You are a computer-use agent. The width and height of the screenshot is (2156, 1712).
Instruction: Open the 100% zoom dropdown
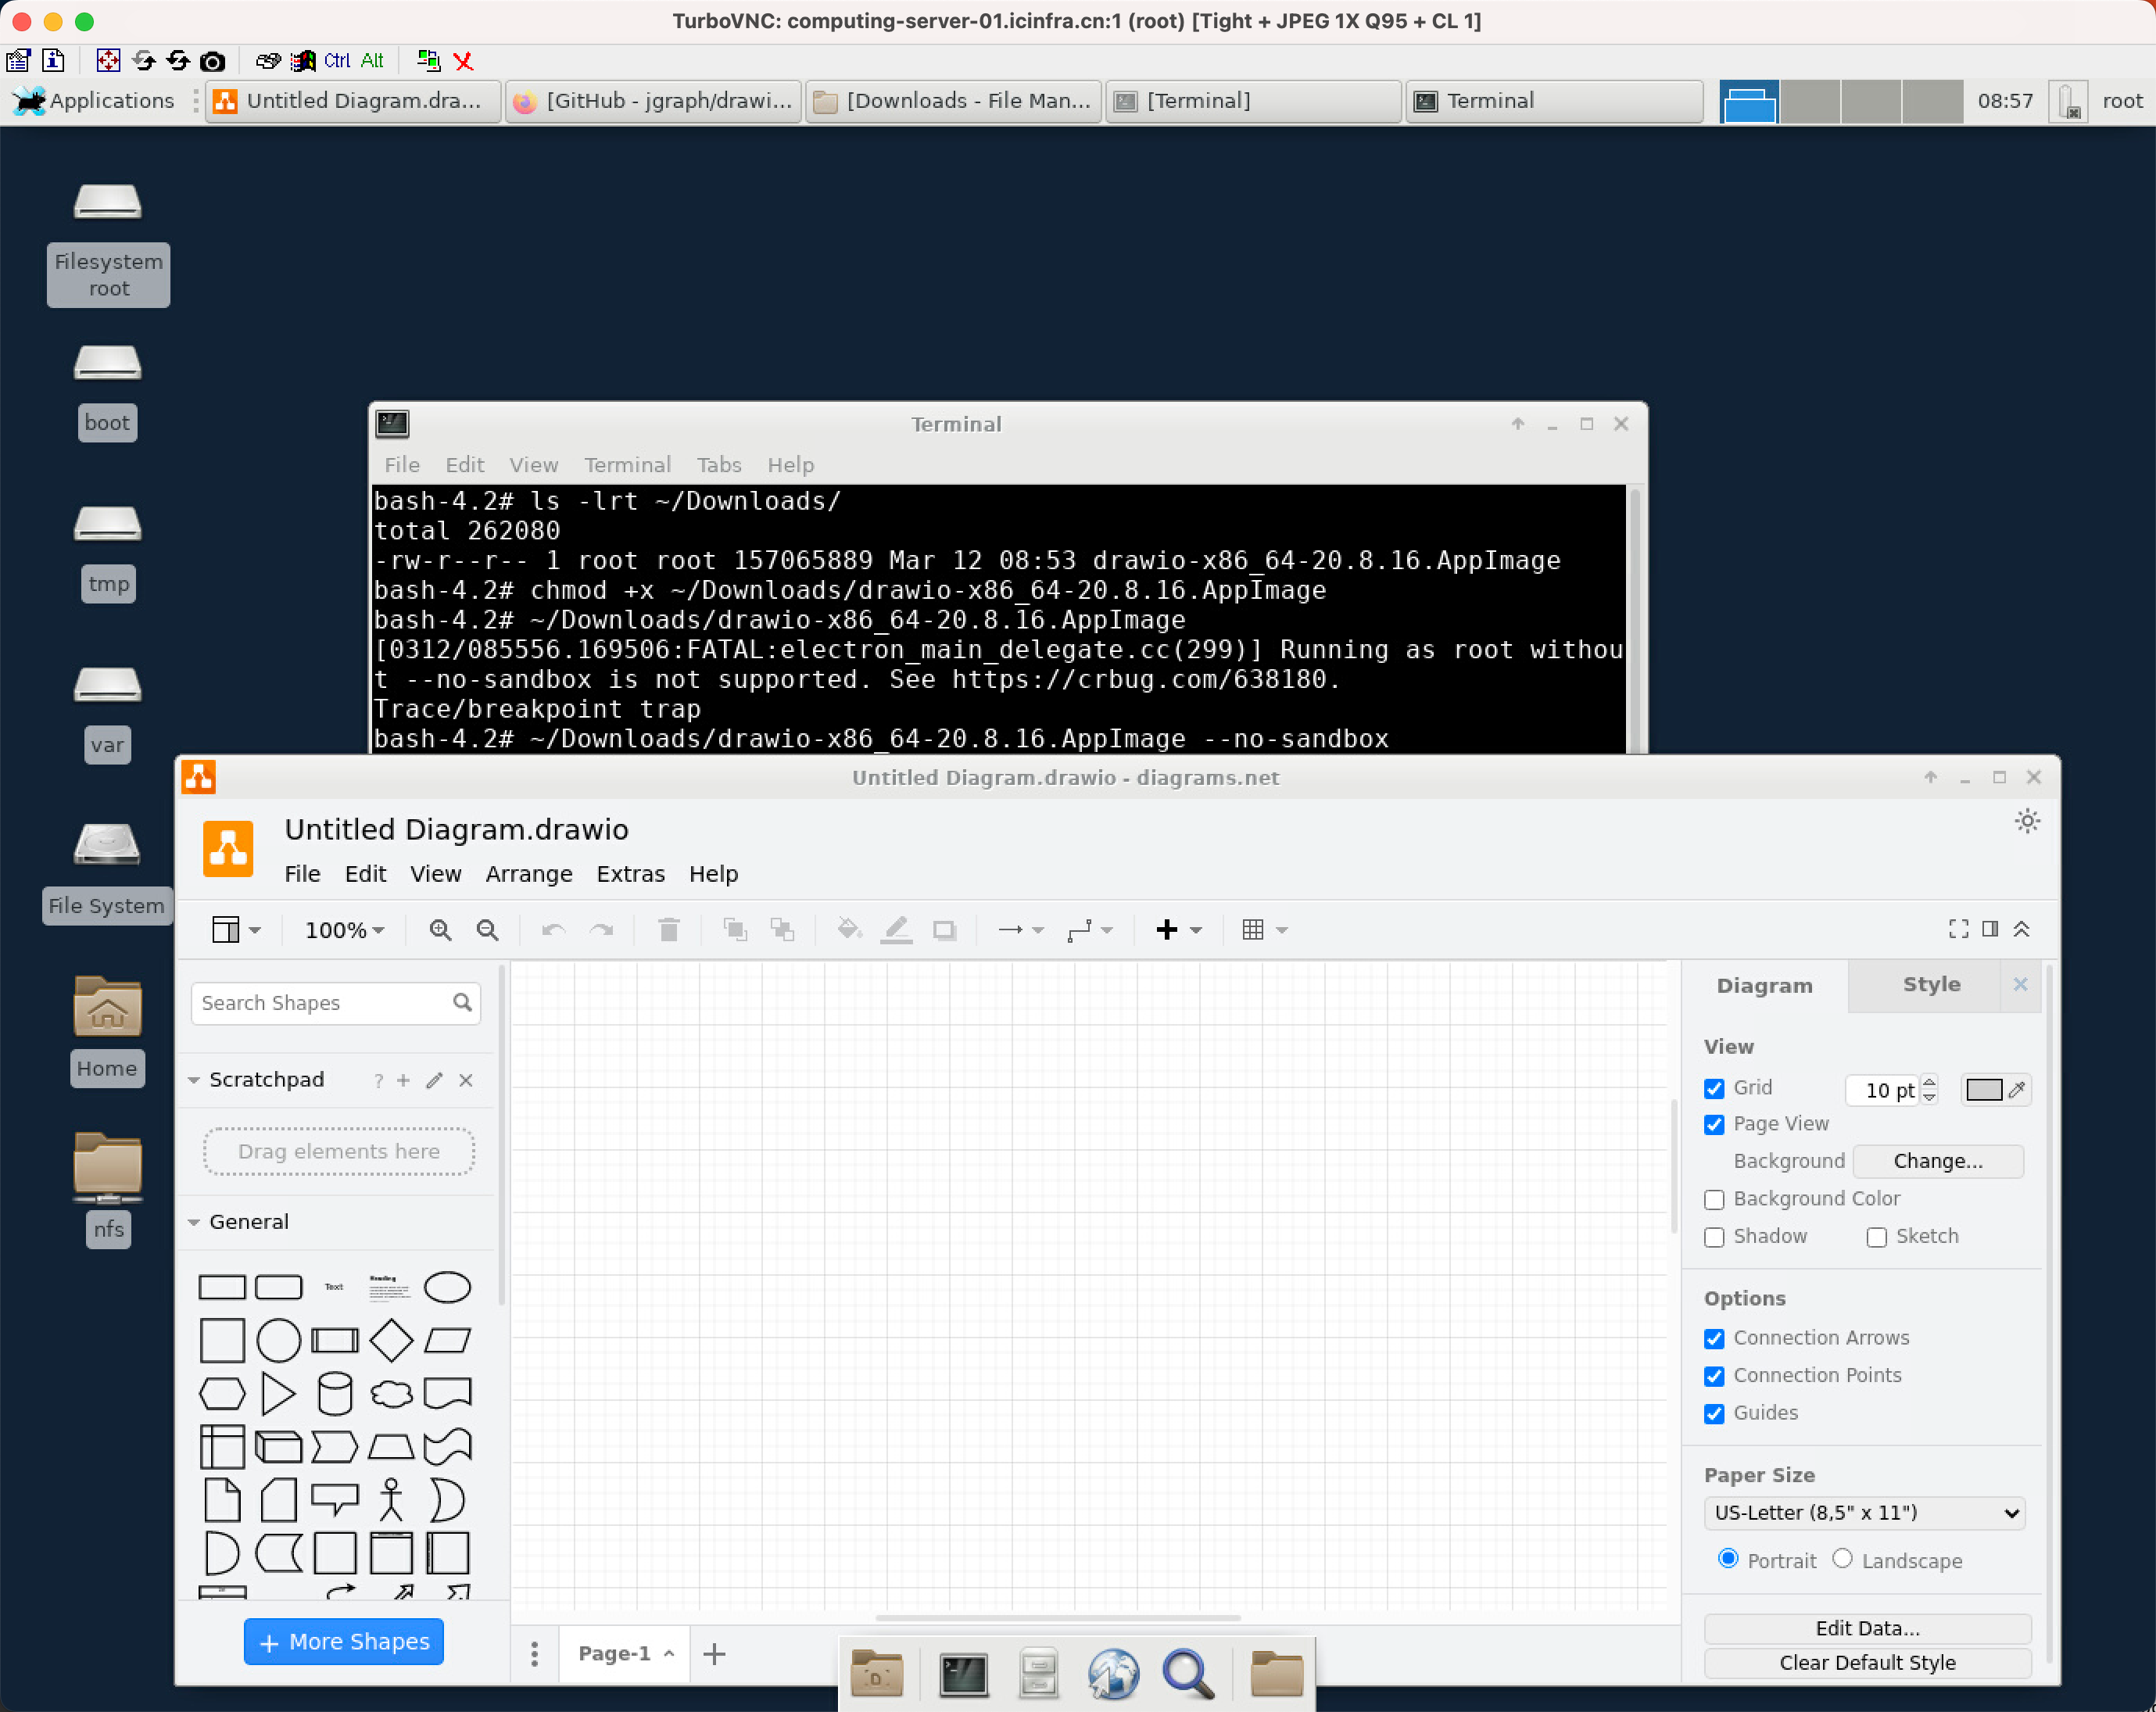345,930
